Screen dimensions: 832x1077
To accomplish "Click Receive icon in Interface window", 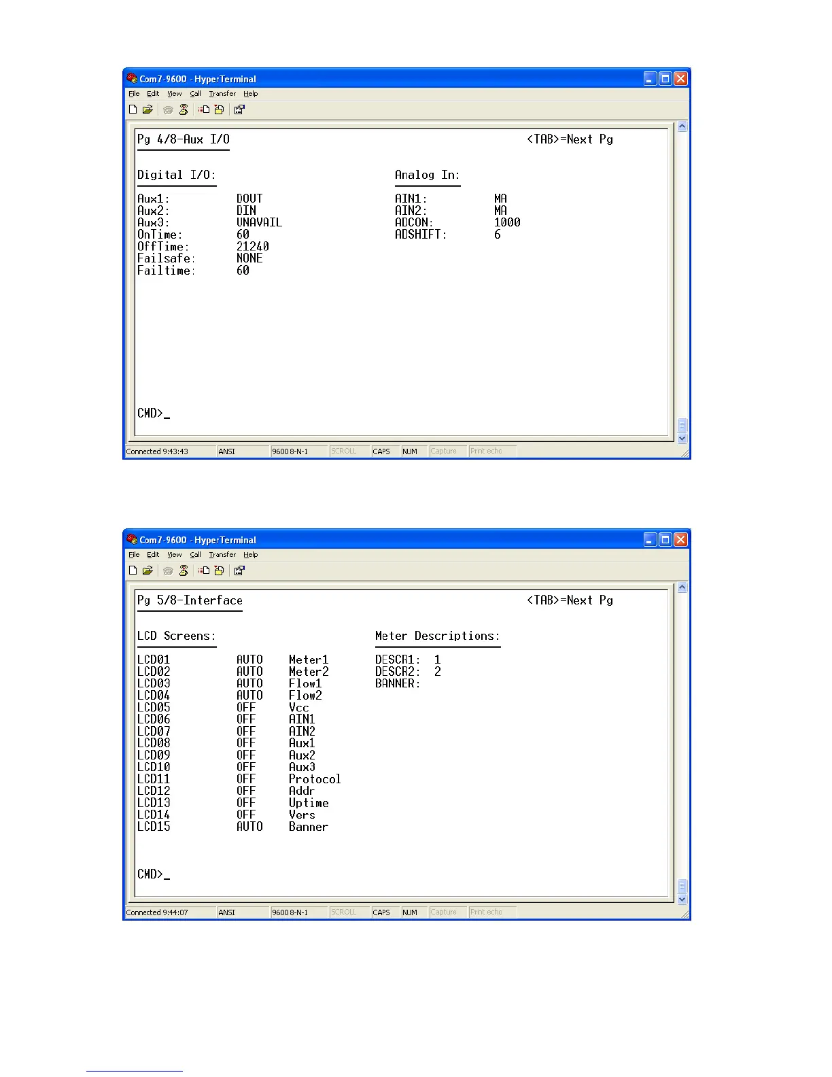I will [x=219, y=570].
